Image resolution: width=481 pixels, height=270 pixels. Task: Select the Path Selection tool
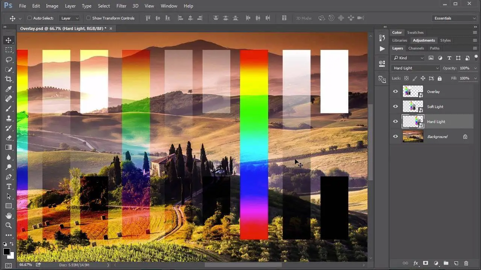click(9, 196)
